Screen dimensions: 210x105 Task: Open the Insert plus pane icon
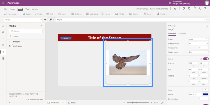[3, 39]
